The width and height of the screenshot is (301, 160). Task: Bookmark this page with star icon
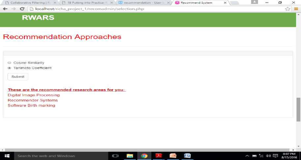287,9
